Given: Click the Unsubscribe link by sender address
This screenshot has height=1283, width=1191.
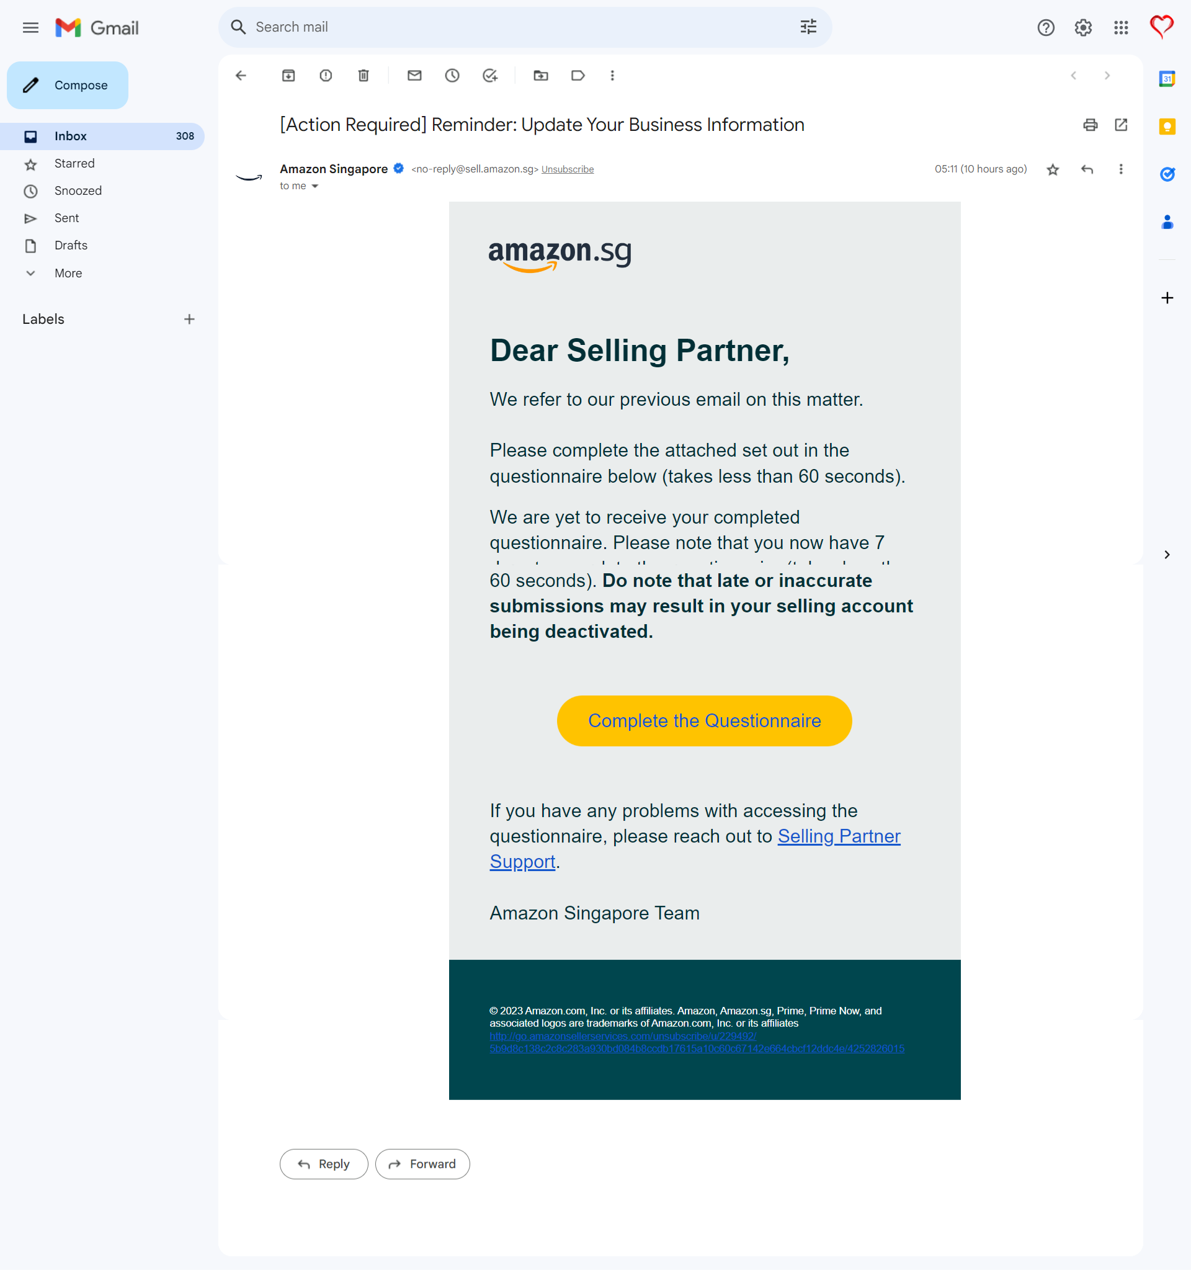Looking at the screenshot, I should [567, 169].
